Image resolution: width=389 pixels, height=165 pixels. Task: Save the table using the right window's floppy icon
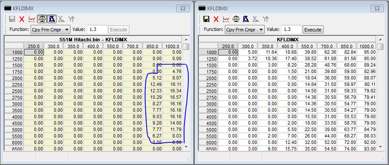[206, 19]
